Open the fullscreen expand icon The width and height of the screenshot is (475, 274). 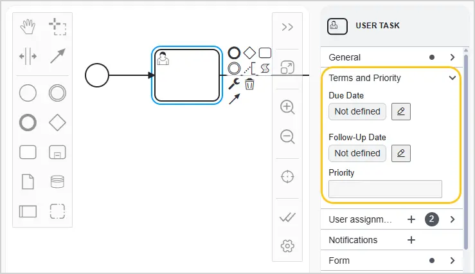(287, 68)
